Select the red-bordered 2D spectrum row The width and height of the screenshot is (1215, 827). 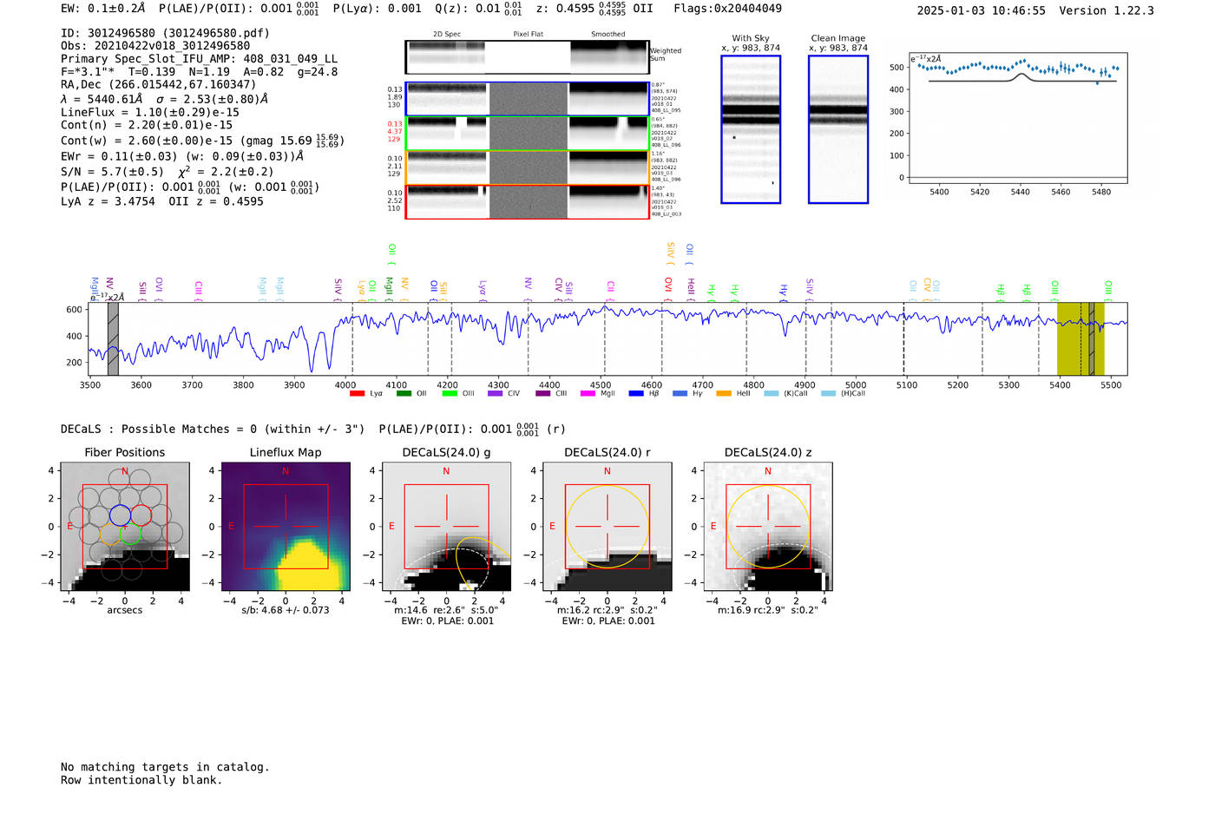pyautogui.click(x=527, y=201)
